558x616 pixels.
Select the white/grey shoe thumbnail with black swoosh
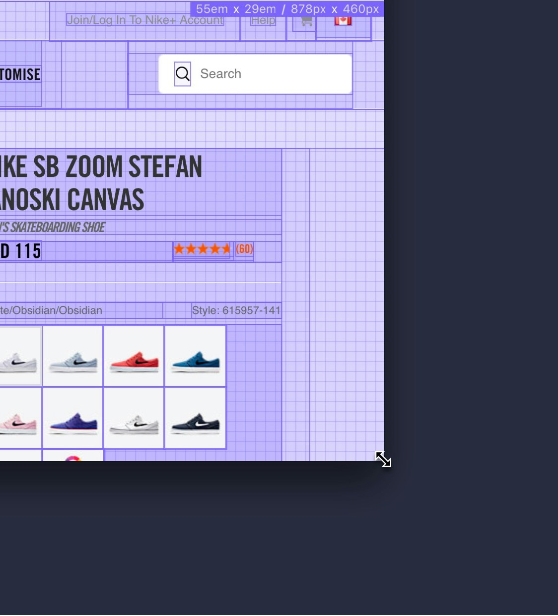[x=20, y=356]
